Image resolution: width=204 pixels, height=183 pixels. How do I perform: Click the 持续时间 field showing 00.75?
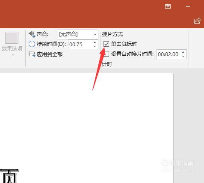80,45
